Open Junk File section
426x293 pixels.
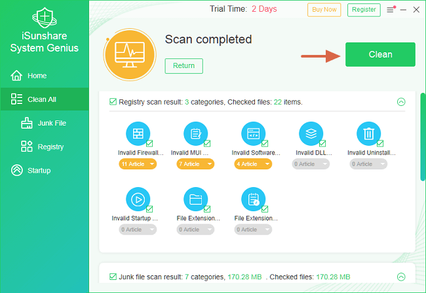pyautogui.click(x=45, y=123)
